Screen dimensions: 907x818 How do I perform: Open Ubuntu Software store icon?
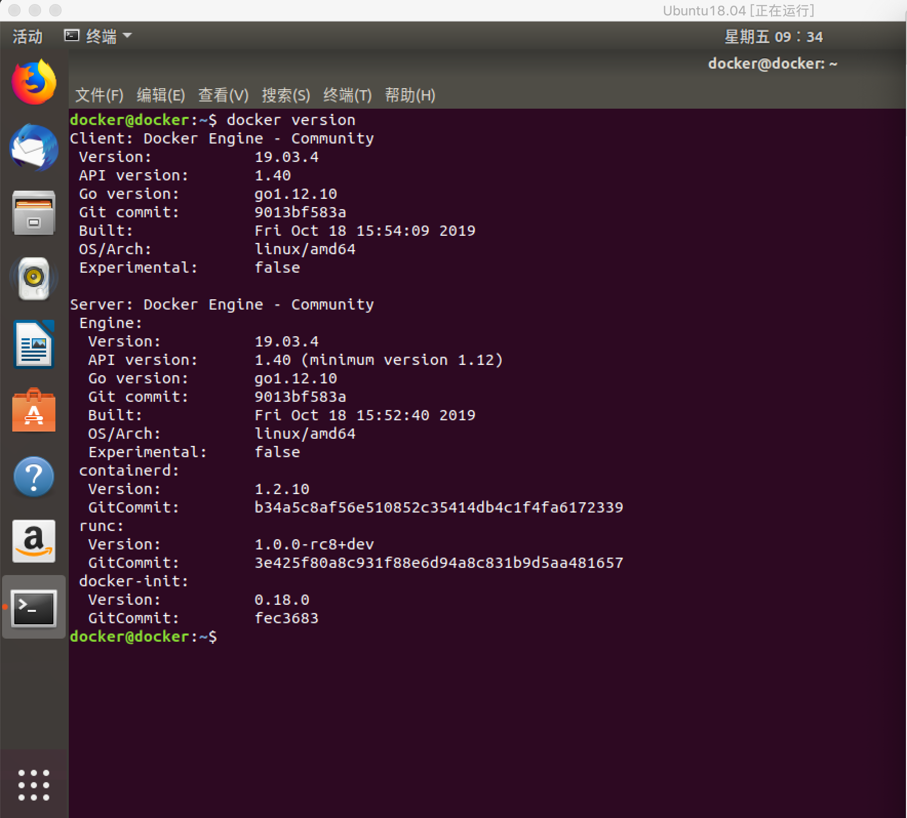(x=34, y=410)
